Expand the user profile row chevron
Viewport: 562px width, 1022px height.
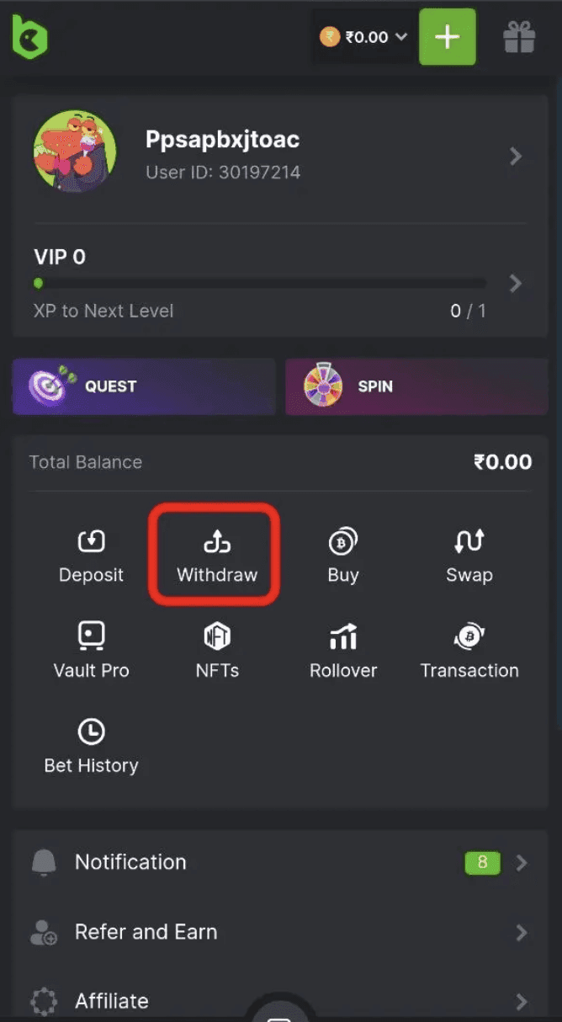[x=516, y=156]
